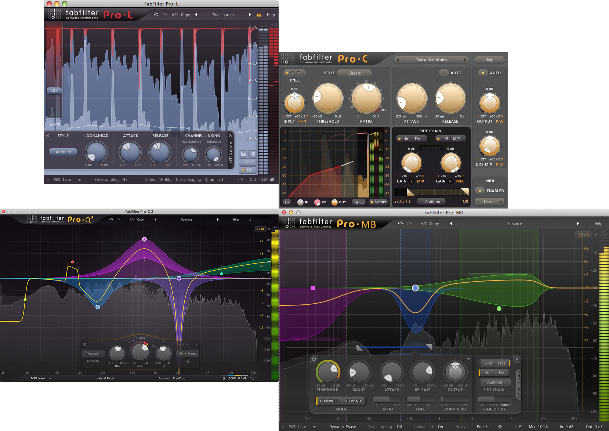Click the OUT level knob icon in Pro-C
609x431 pixels.
tap(334, 202)
